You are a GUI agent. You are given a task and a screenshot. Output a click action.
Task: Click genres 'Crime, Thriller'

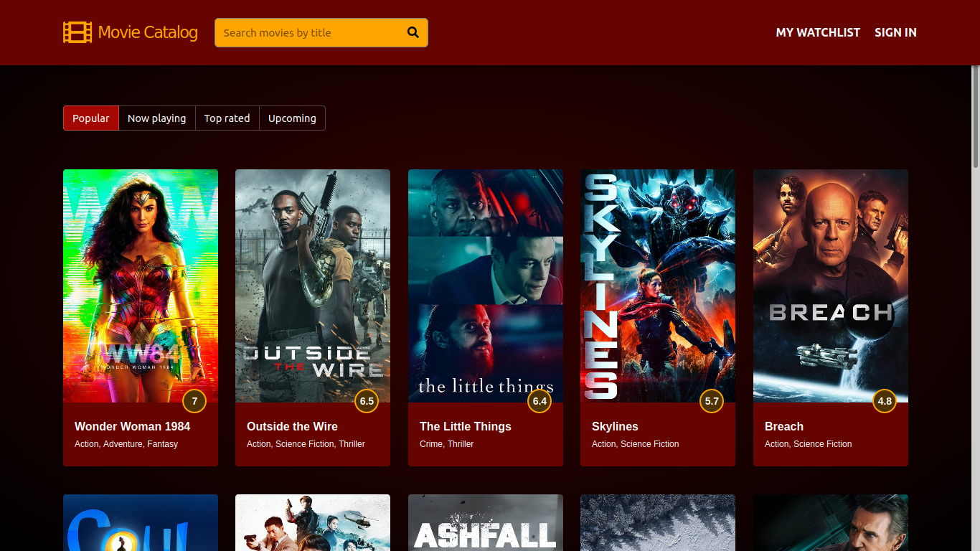coord(446,444)
